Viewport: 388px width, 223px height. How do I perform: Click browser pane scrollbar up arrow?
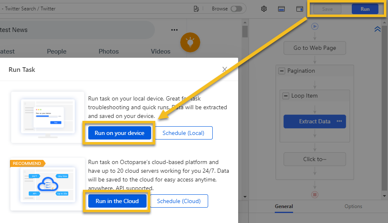tap(245, 22)
